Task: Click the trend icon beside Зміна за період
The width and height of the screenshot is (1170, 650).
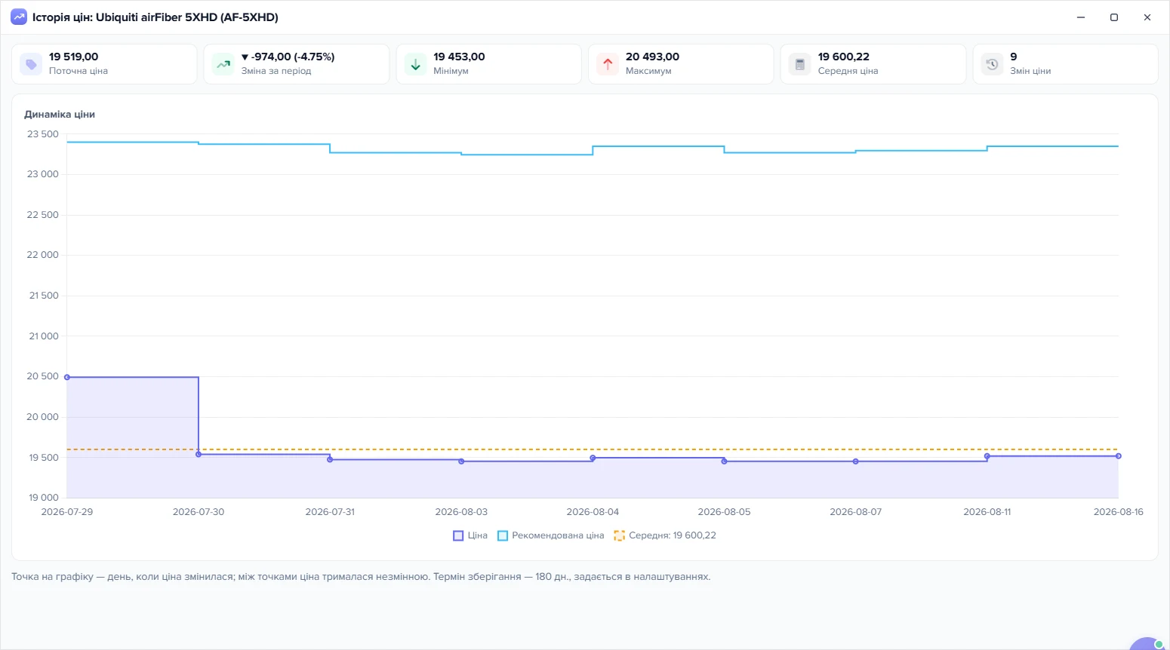Action: click(x=223, y=64)
